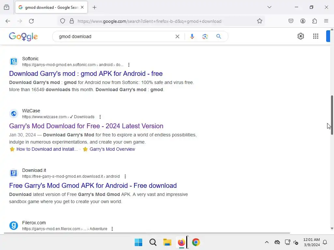Click the WizCase globe favicon
The image size is (334, 250).
coord(14,114)
